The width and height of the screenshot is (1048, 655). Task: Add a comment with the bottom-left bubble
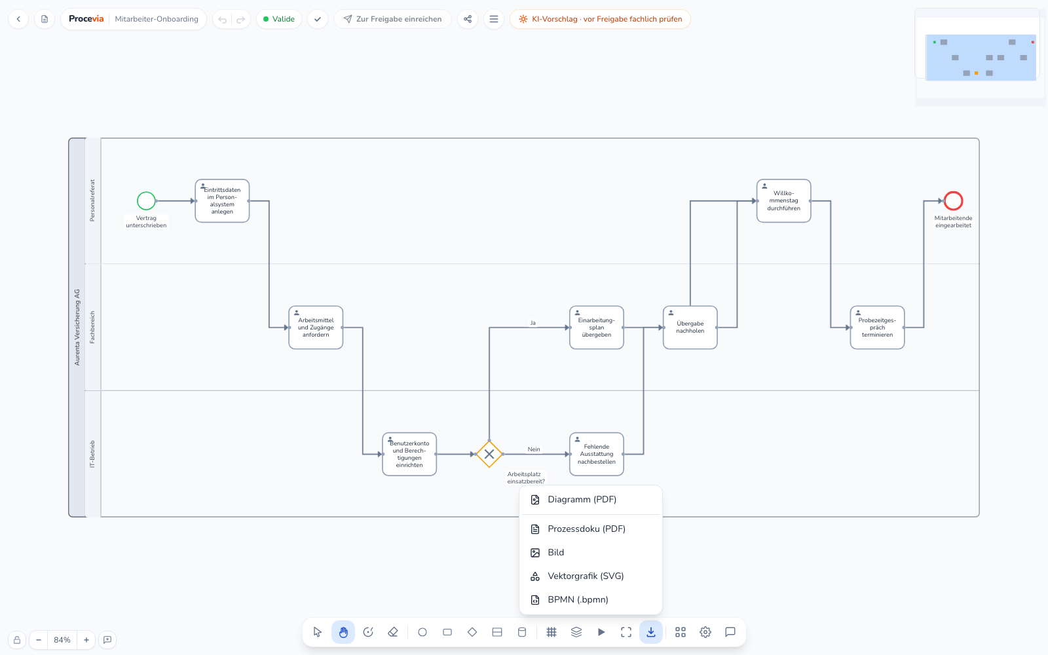click(x=107, y=640)
